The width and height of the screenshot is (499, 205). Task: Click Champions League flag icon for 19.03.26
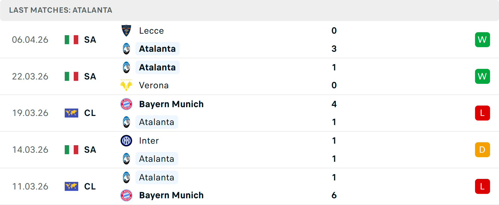click(x=71, y=113)
